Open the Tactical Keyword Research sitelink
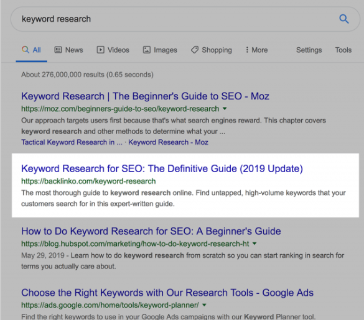364x320 pixels. click(x=72, y=142)
